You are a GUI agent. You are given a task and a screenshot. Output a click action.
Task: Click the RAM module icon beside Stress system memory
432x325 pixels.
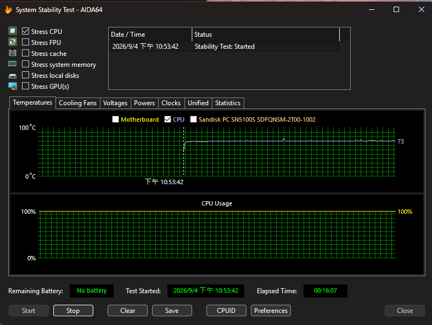[x=13, y=64]
